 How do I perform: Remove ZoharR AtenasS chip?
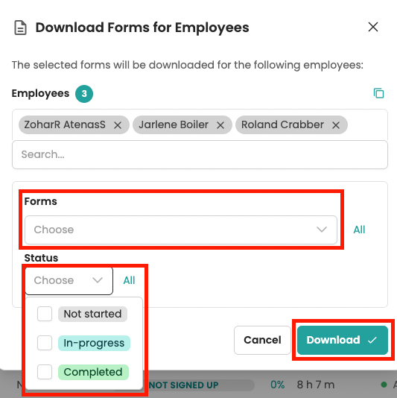click(x=118, y=125)
